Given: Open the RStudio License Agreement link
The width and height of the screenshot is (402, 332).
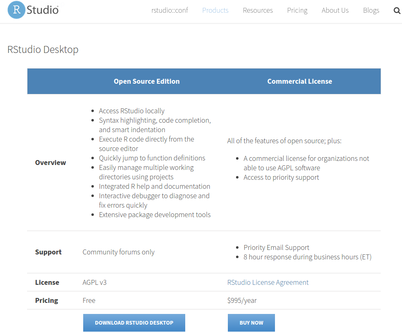Looking at the screenshot, I should coord(268,282).
